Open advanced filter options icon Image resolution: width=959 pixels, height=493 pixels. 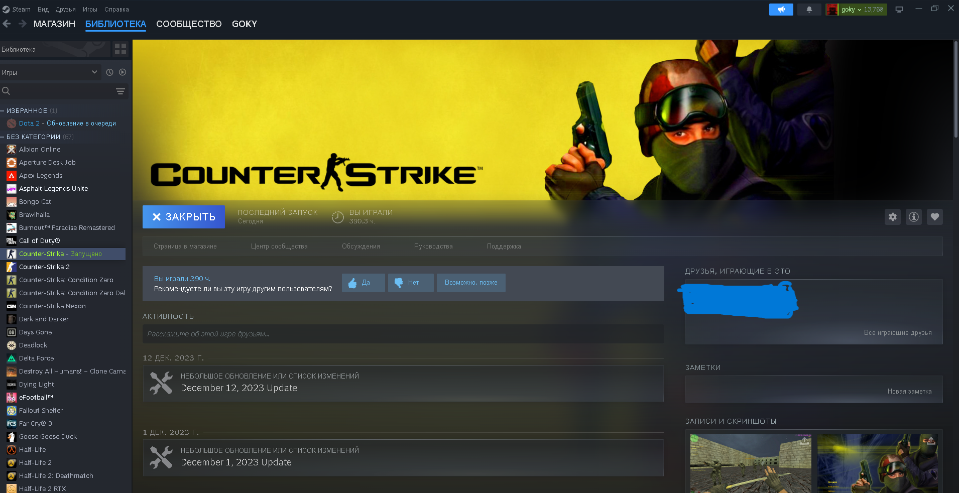point(121,91)
